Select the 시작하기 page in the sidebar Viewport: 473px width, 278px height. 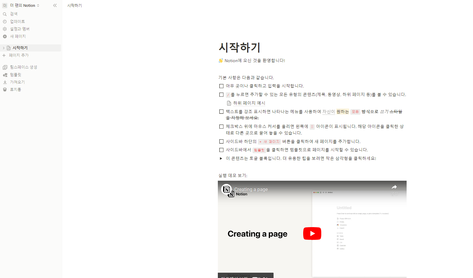click(x=31, y=48)
